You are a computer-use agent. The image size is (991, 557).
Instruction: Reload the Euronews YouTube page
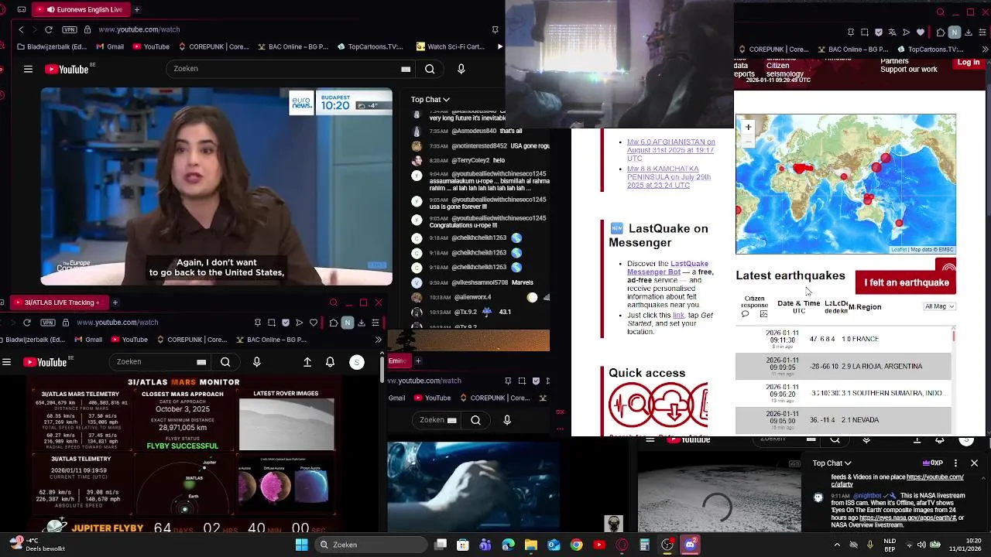coord(49,29)
